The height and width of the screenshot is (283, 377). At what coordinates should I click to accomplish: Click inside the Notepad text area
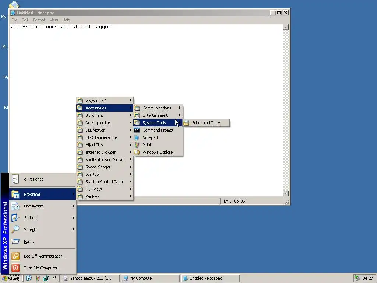click(x=146, y=110)
